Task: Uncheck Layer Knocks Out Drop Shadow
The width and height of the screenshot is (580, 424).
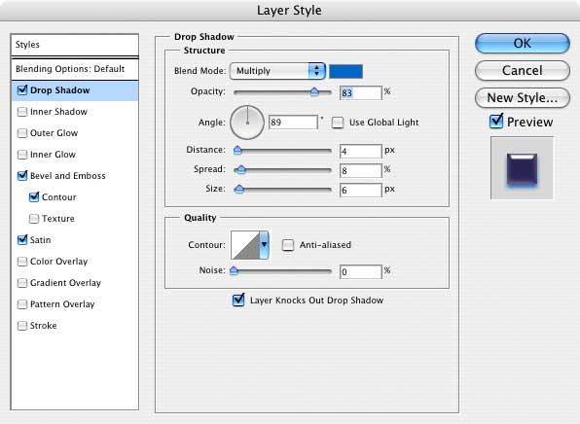Action: 238,300
